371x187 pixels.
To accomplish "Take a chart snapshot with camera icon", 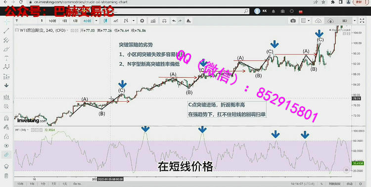I will [293, 21].
